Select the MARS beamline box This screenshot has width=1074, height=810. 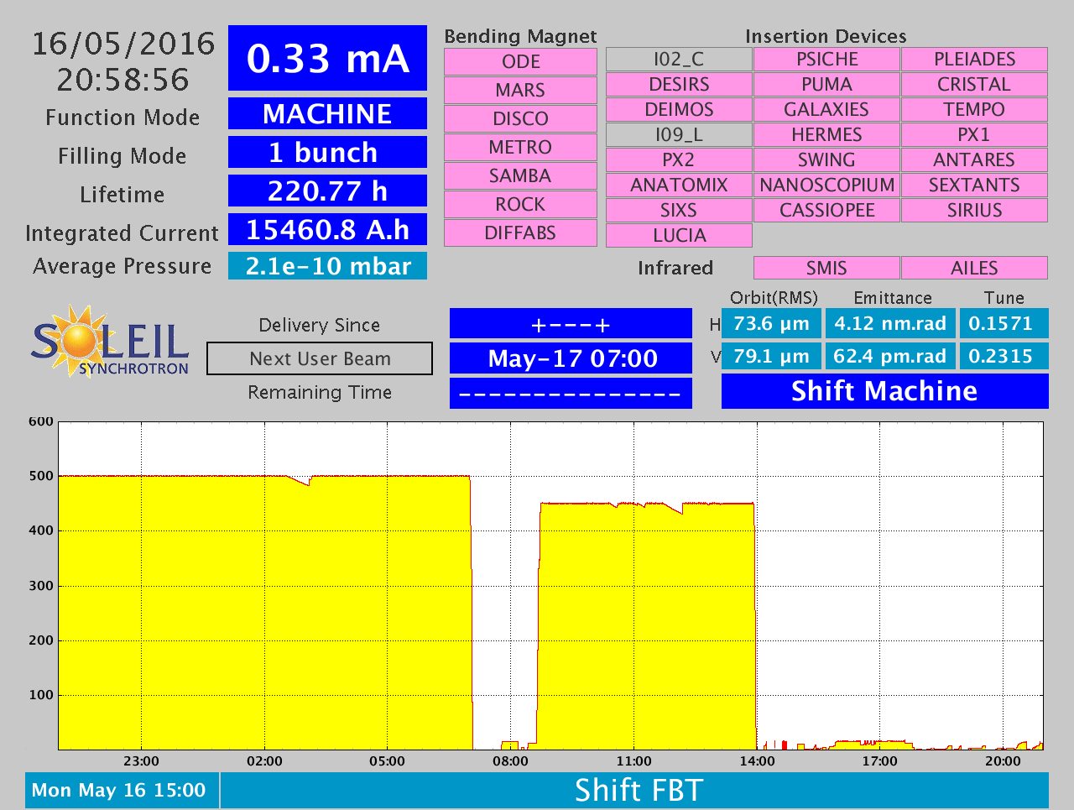coord(520,90)
